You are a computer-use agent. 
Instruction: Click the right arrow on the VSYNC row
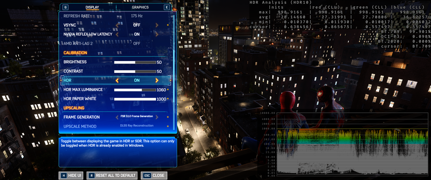point(157,25)
